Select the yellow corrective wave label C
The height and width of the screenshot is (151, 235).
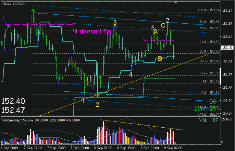(163, 26)
